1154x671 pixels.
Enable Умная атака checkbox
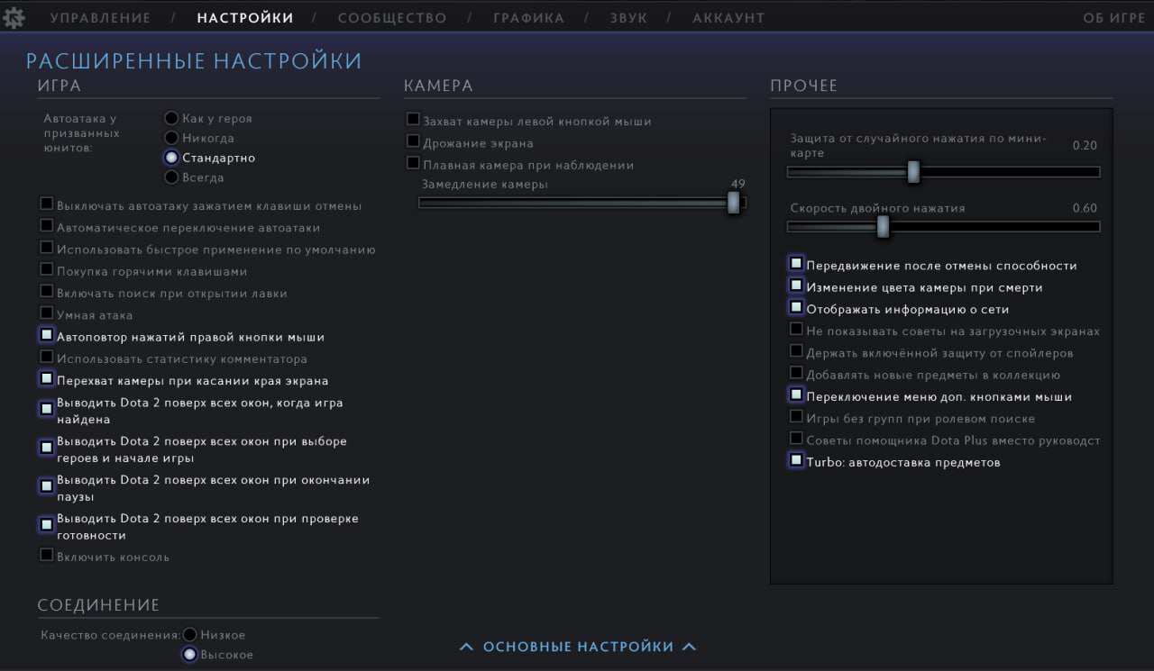click(47, 314)
